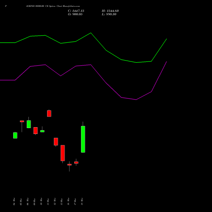The image size is (212, 212).
Task: Click the high value 'H: 1544.60'
Action: (x=110, y=11)
